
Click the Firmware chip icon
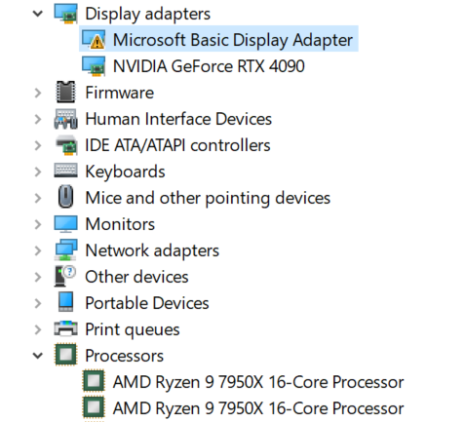pyautogui.click(x=66, y=93)
